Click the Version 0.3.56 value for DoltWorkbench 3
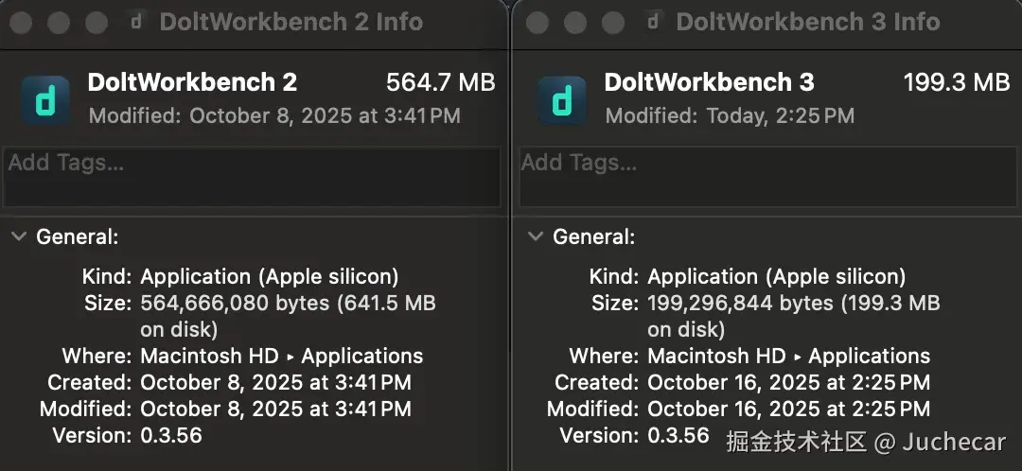The height and width of the screenshot is (471, 1022). 678,436
